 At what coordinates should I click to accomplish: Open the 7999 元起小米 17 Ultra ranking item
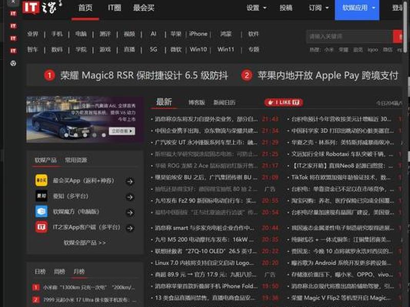coord(90,300)
